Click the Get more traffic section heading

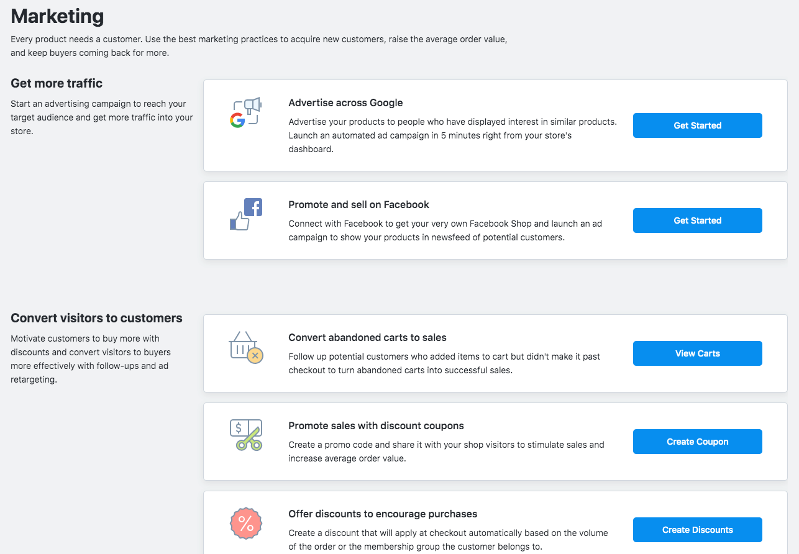[x=57, y=83]
